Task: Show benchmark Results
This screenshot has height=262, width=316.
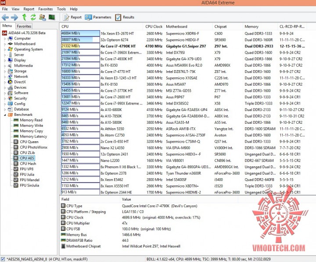Action: [x=125, y=17]
